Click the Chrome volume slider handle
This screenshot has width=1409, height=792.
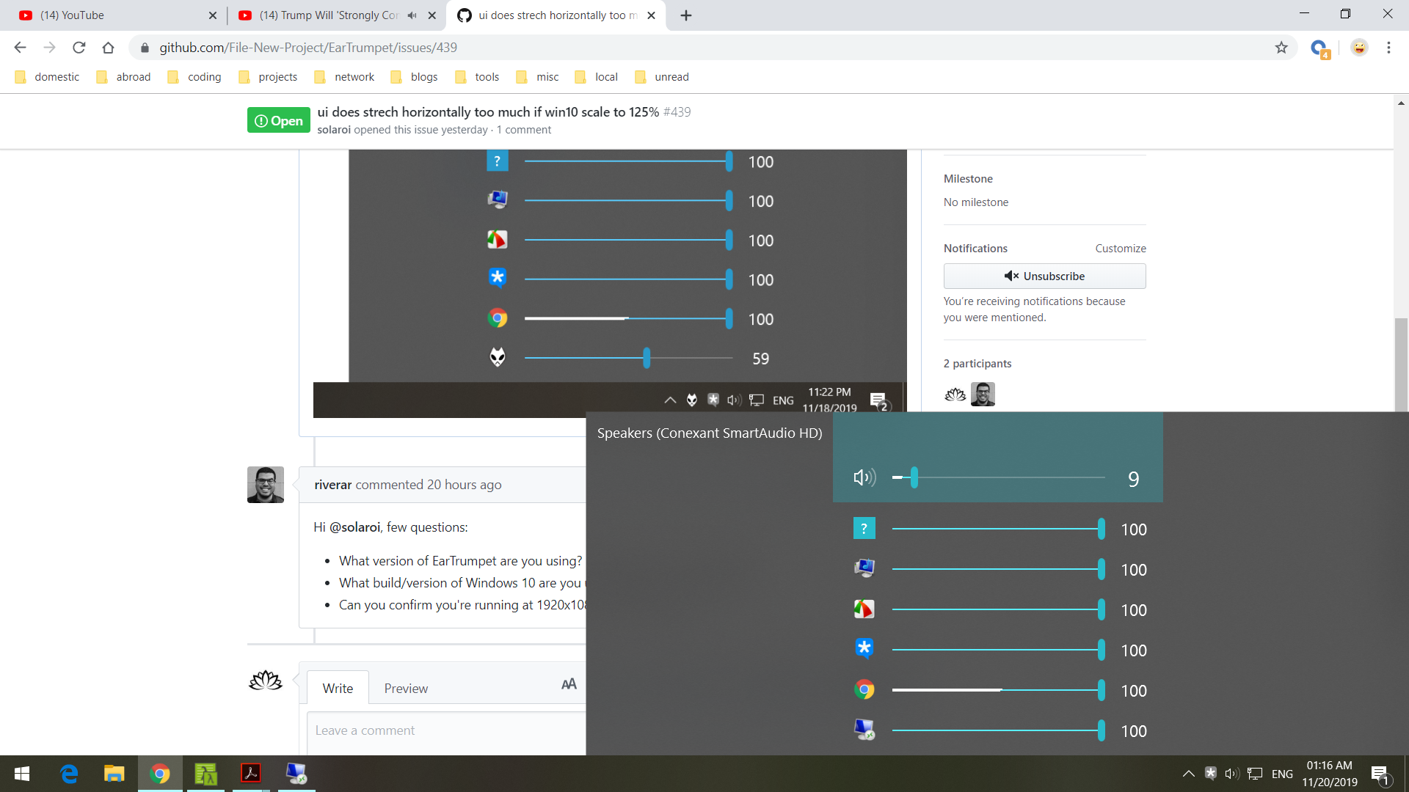pyautogui.click(x=1101, y=690)
